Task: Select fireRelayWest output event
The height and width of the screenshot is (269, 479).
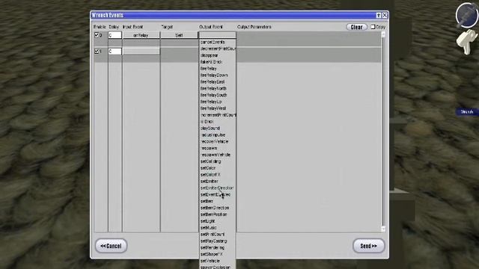Action: pos(213,108)
